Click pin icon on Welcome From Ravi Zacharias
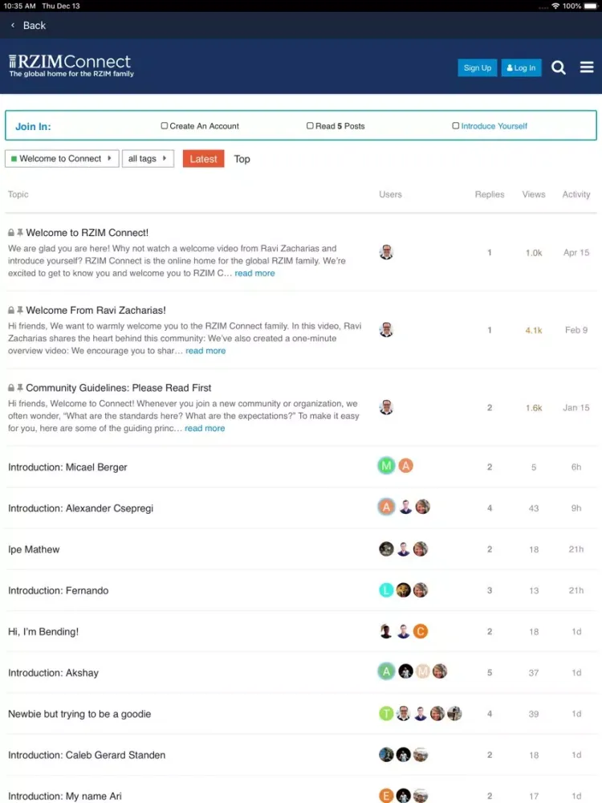Viewport: 602px width, 803px height. tap(20, 310)
